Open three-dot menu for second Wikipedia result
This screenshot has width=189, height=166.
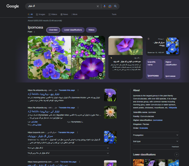[78, 107]
